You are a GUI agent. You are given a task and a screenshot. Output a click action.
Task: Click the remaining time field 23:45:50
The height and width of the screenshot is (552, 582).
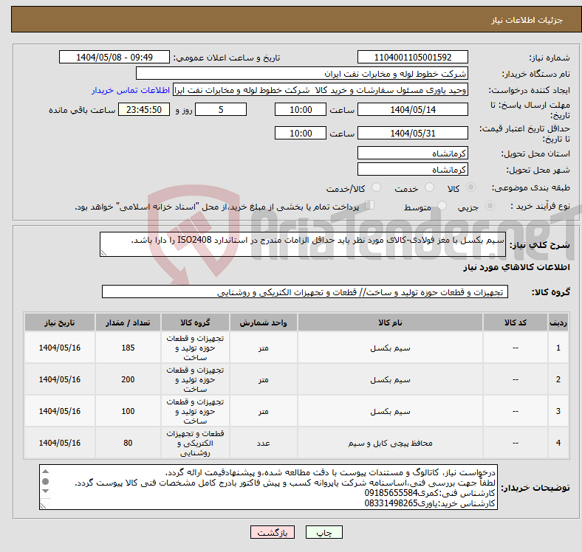pos(144,109)
